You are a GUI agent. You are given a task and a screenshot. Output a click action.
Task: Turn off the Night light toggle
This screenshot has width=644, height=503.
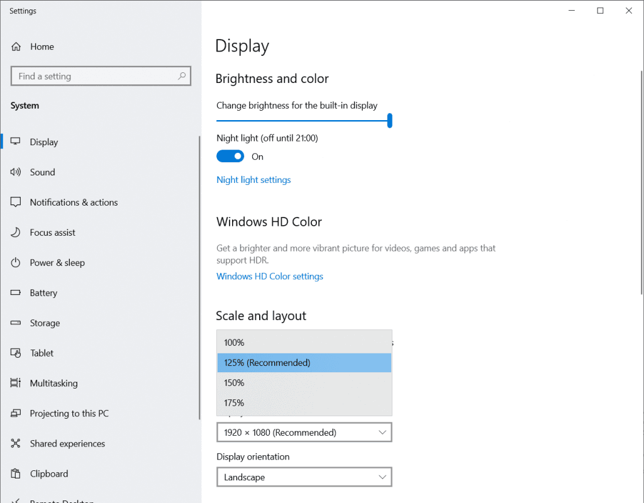[x=230, y=157]
